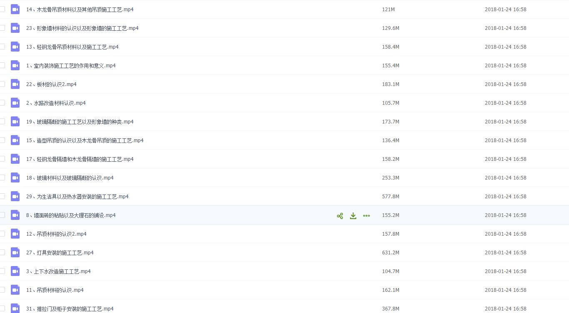This screenshot has height=313, width=569.
Task: Click video icon of 17、轻钢龙骨隔墙 file
Action: pos(15,159)
